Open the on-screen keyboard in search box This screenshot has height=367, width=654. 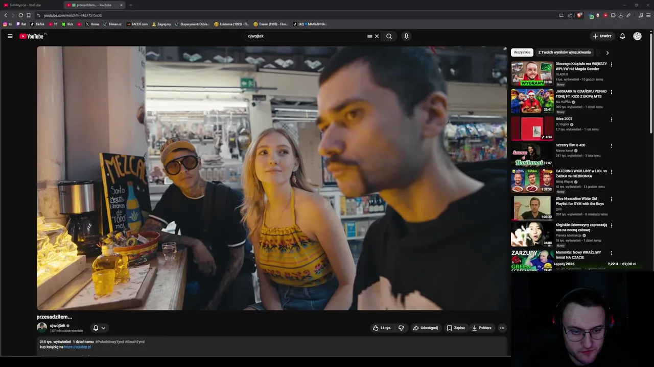pyautogui.click(x=369, y=36)
